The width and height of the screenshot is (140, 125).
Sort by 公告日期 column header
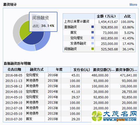coord(14,69)
